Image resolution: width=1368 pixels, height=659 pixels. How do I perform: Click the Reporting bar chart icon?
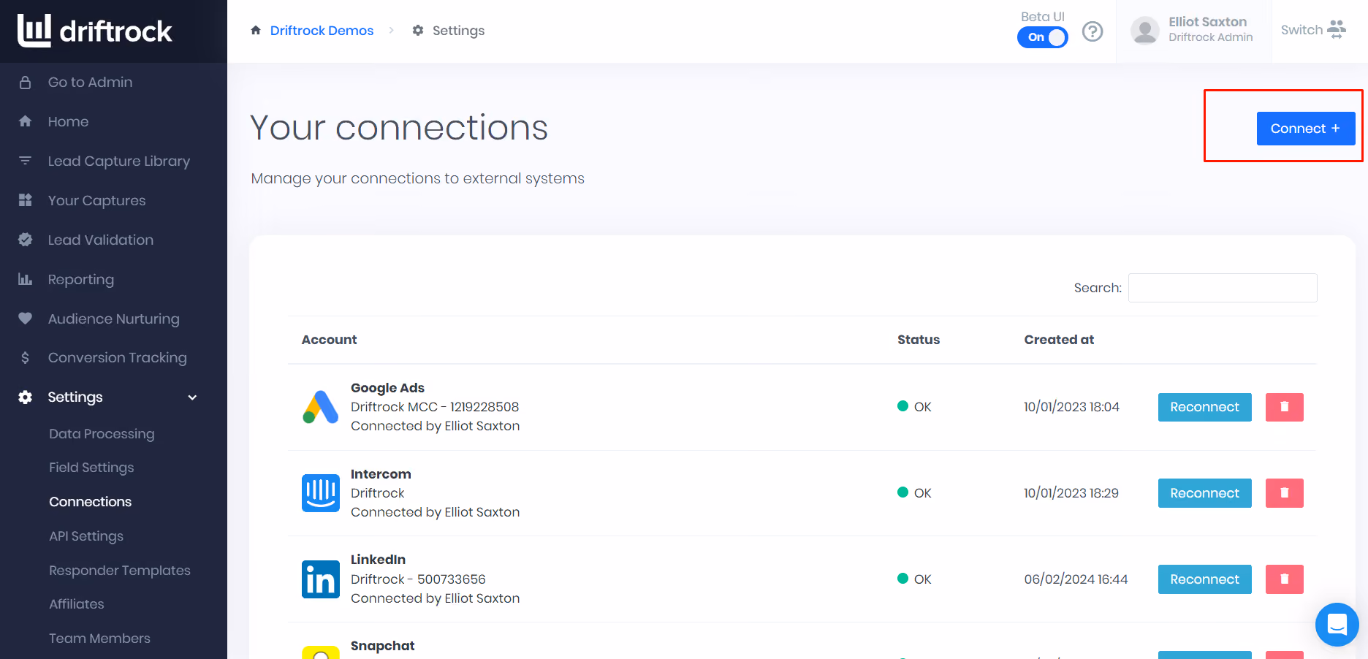click(25, 279)
